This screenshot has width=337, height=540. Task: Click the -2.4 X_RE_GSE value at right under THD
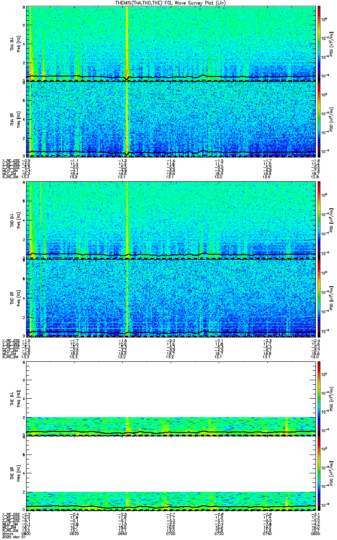pyautogui.click(x=315, y=341)
